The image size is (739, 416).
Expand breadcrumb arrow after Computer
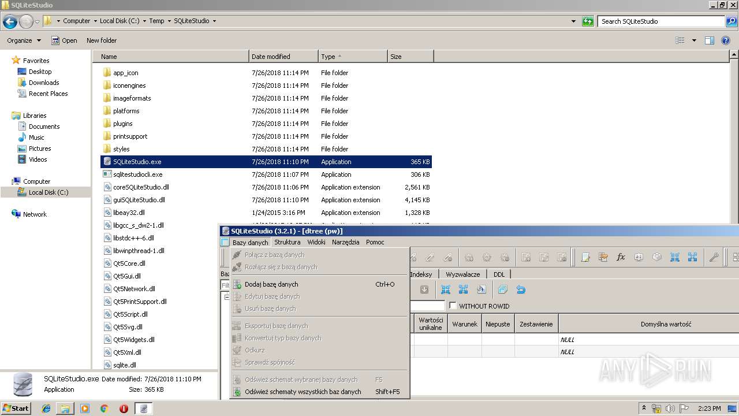(95, 21)
